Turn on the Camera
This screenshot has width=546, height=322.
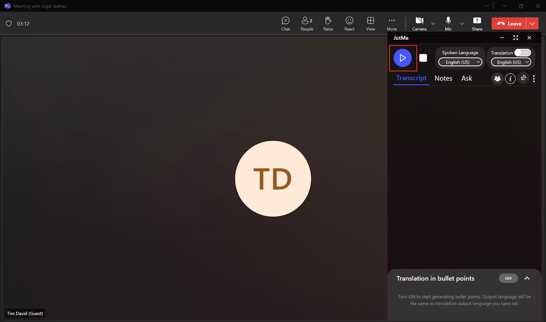419,24
